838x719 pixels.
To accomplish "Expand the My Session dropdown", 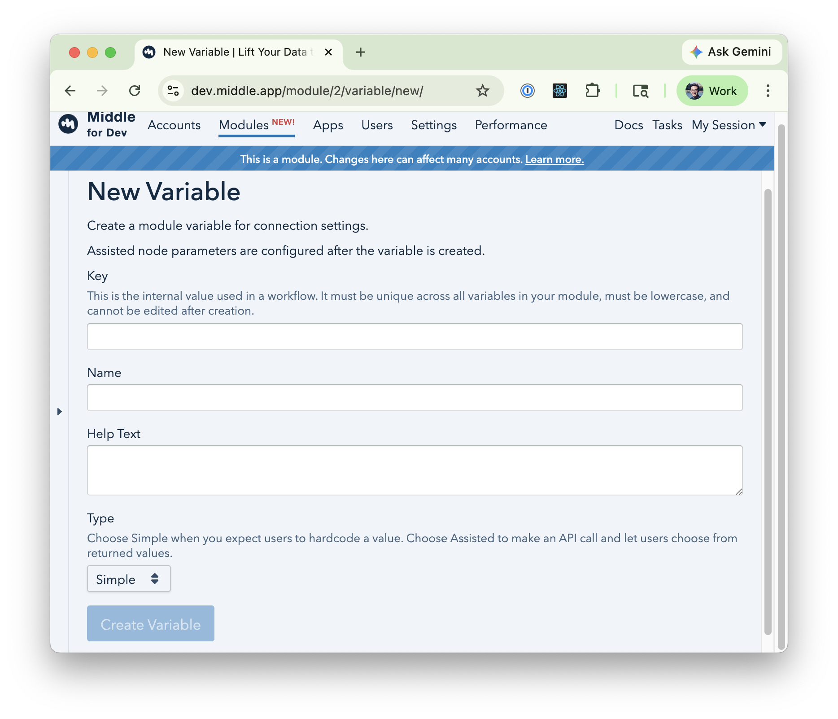I will click(x=729, y=125).
